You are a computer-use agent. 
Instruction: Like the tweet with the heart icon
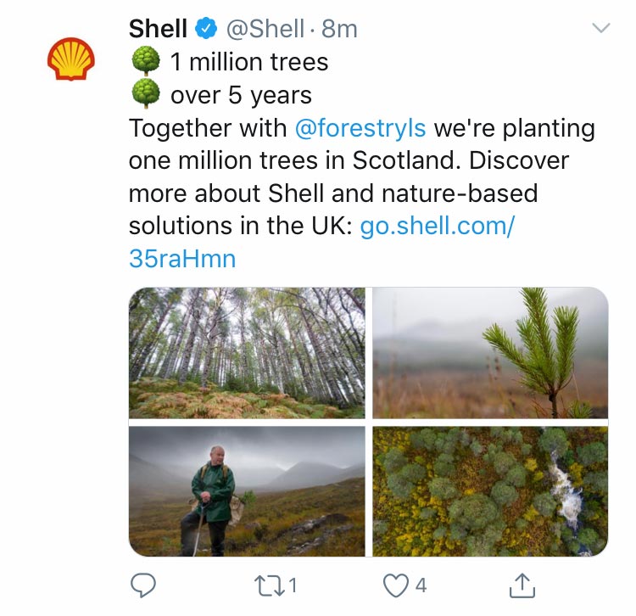click(x=394, y=585)
